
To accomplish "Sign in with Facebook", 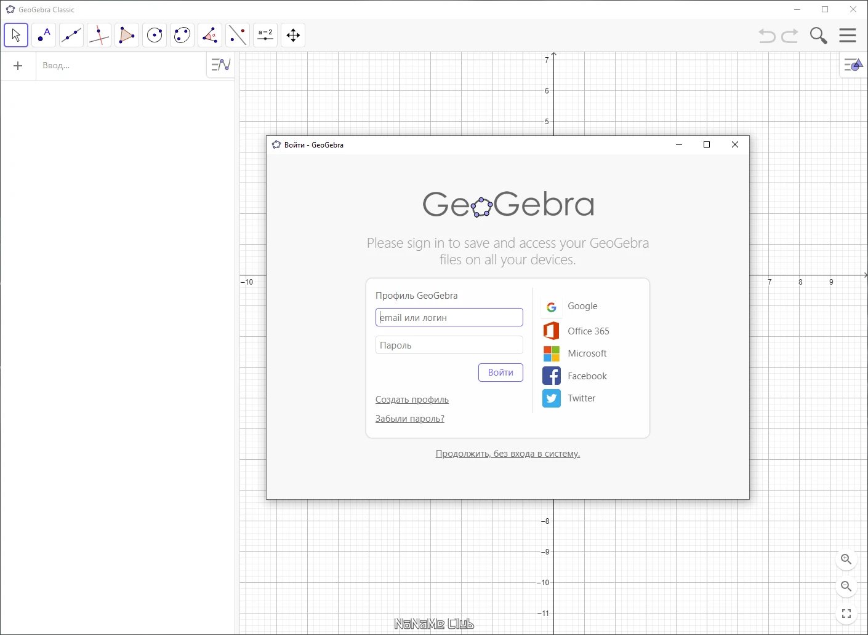I will (575, 376).
